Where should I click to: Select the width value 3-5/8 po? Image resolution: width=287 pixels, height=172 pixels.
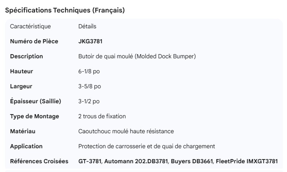tap(89, 86)
